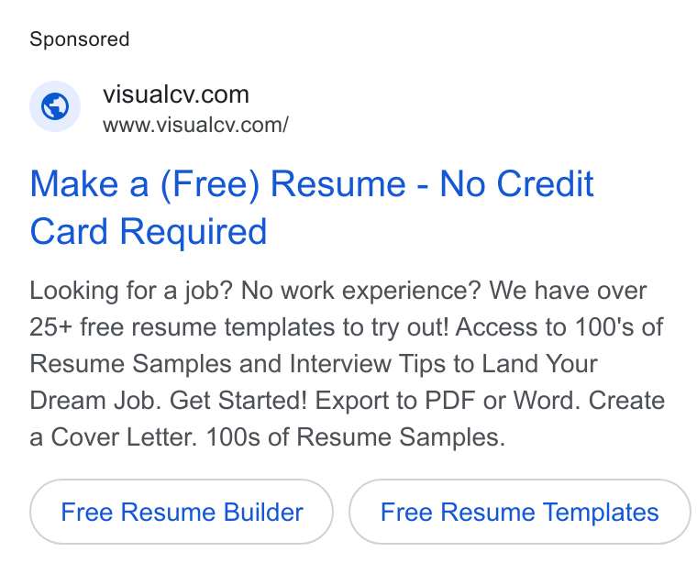Open the Free Resume Templates sitelink

click(x=520, y=512)
